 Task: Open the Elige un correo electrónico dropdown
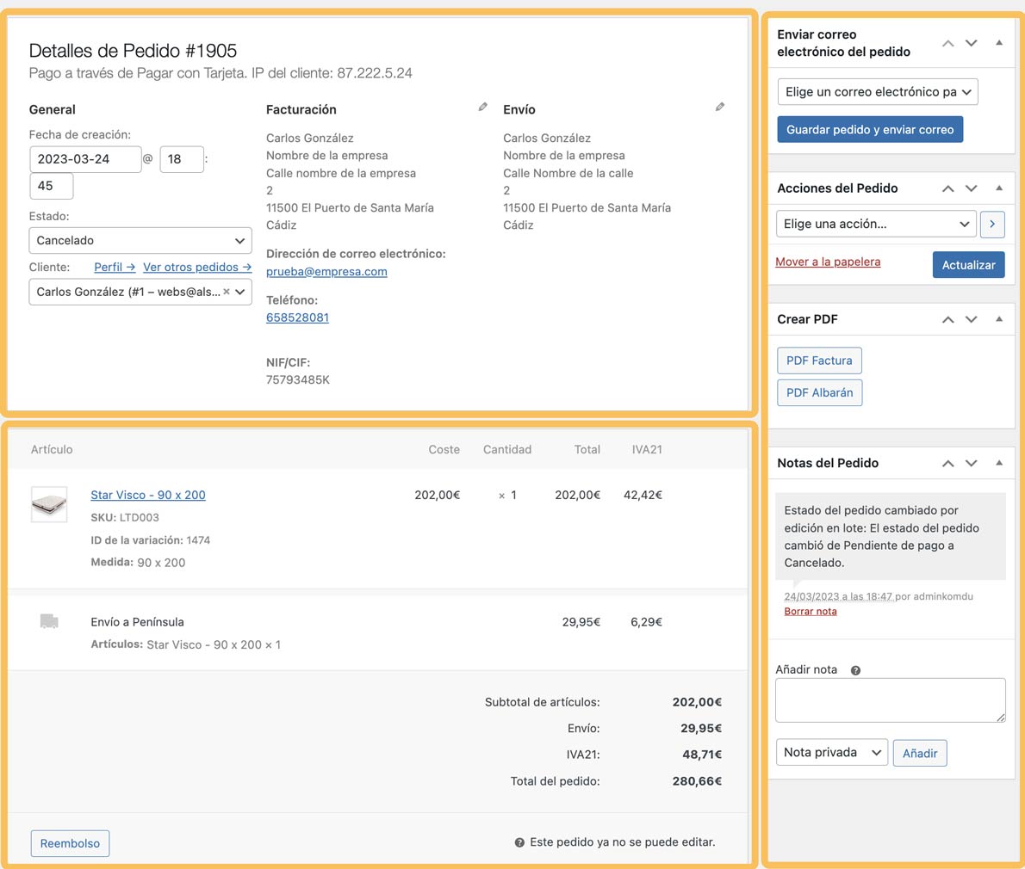(x=877, y=92)
